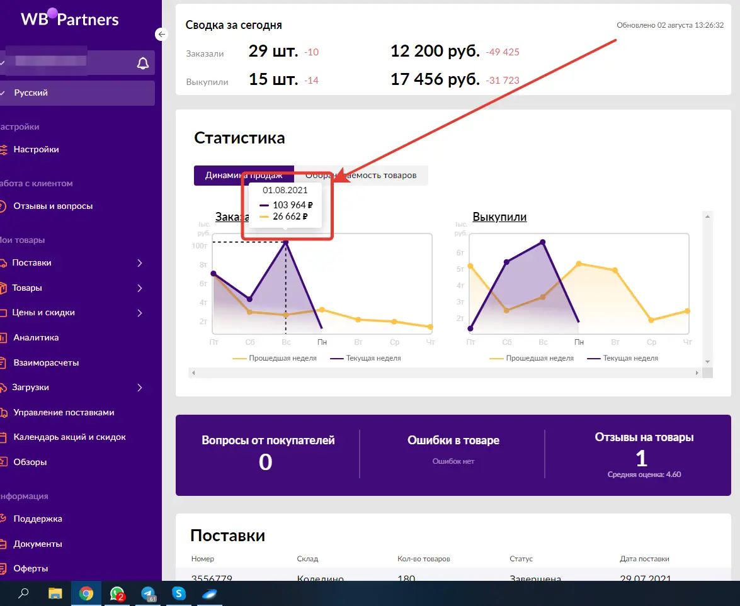Toggle Прошедшая неделя legend in Заказали chart
This screenshot has height=606, width=740.
[x=275, y=358]
